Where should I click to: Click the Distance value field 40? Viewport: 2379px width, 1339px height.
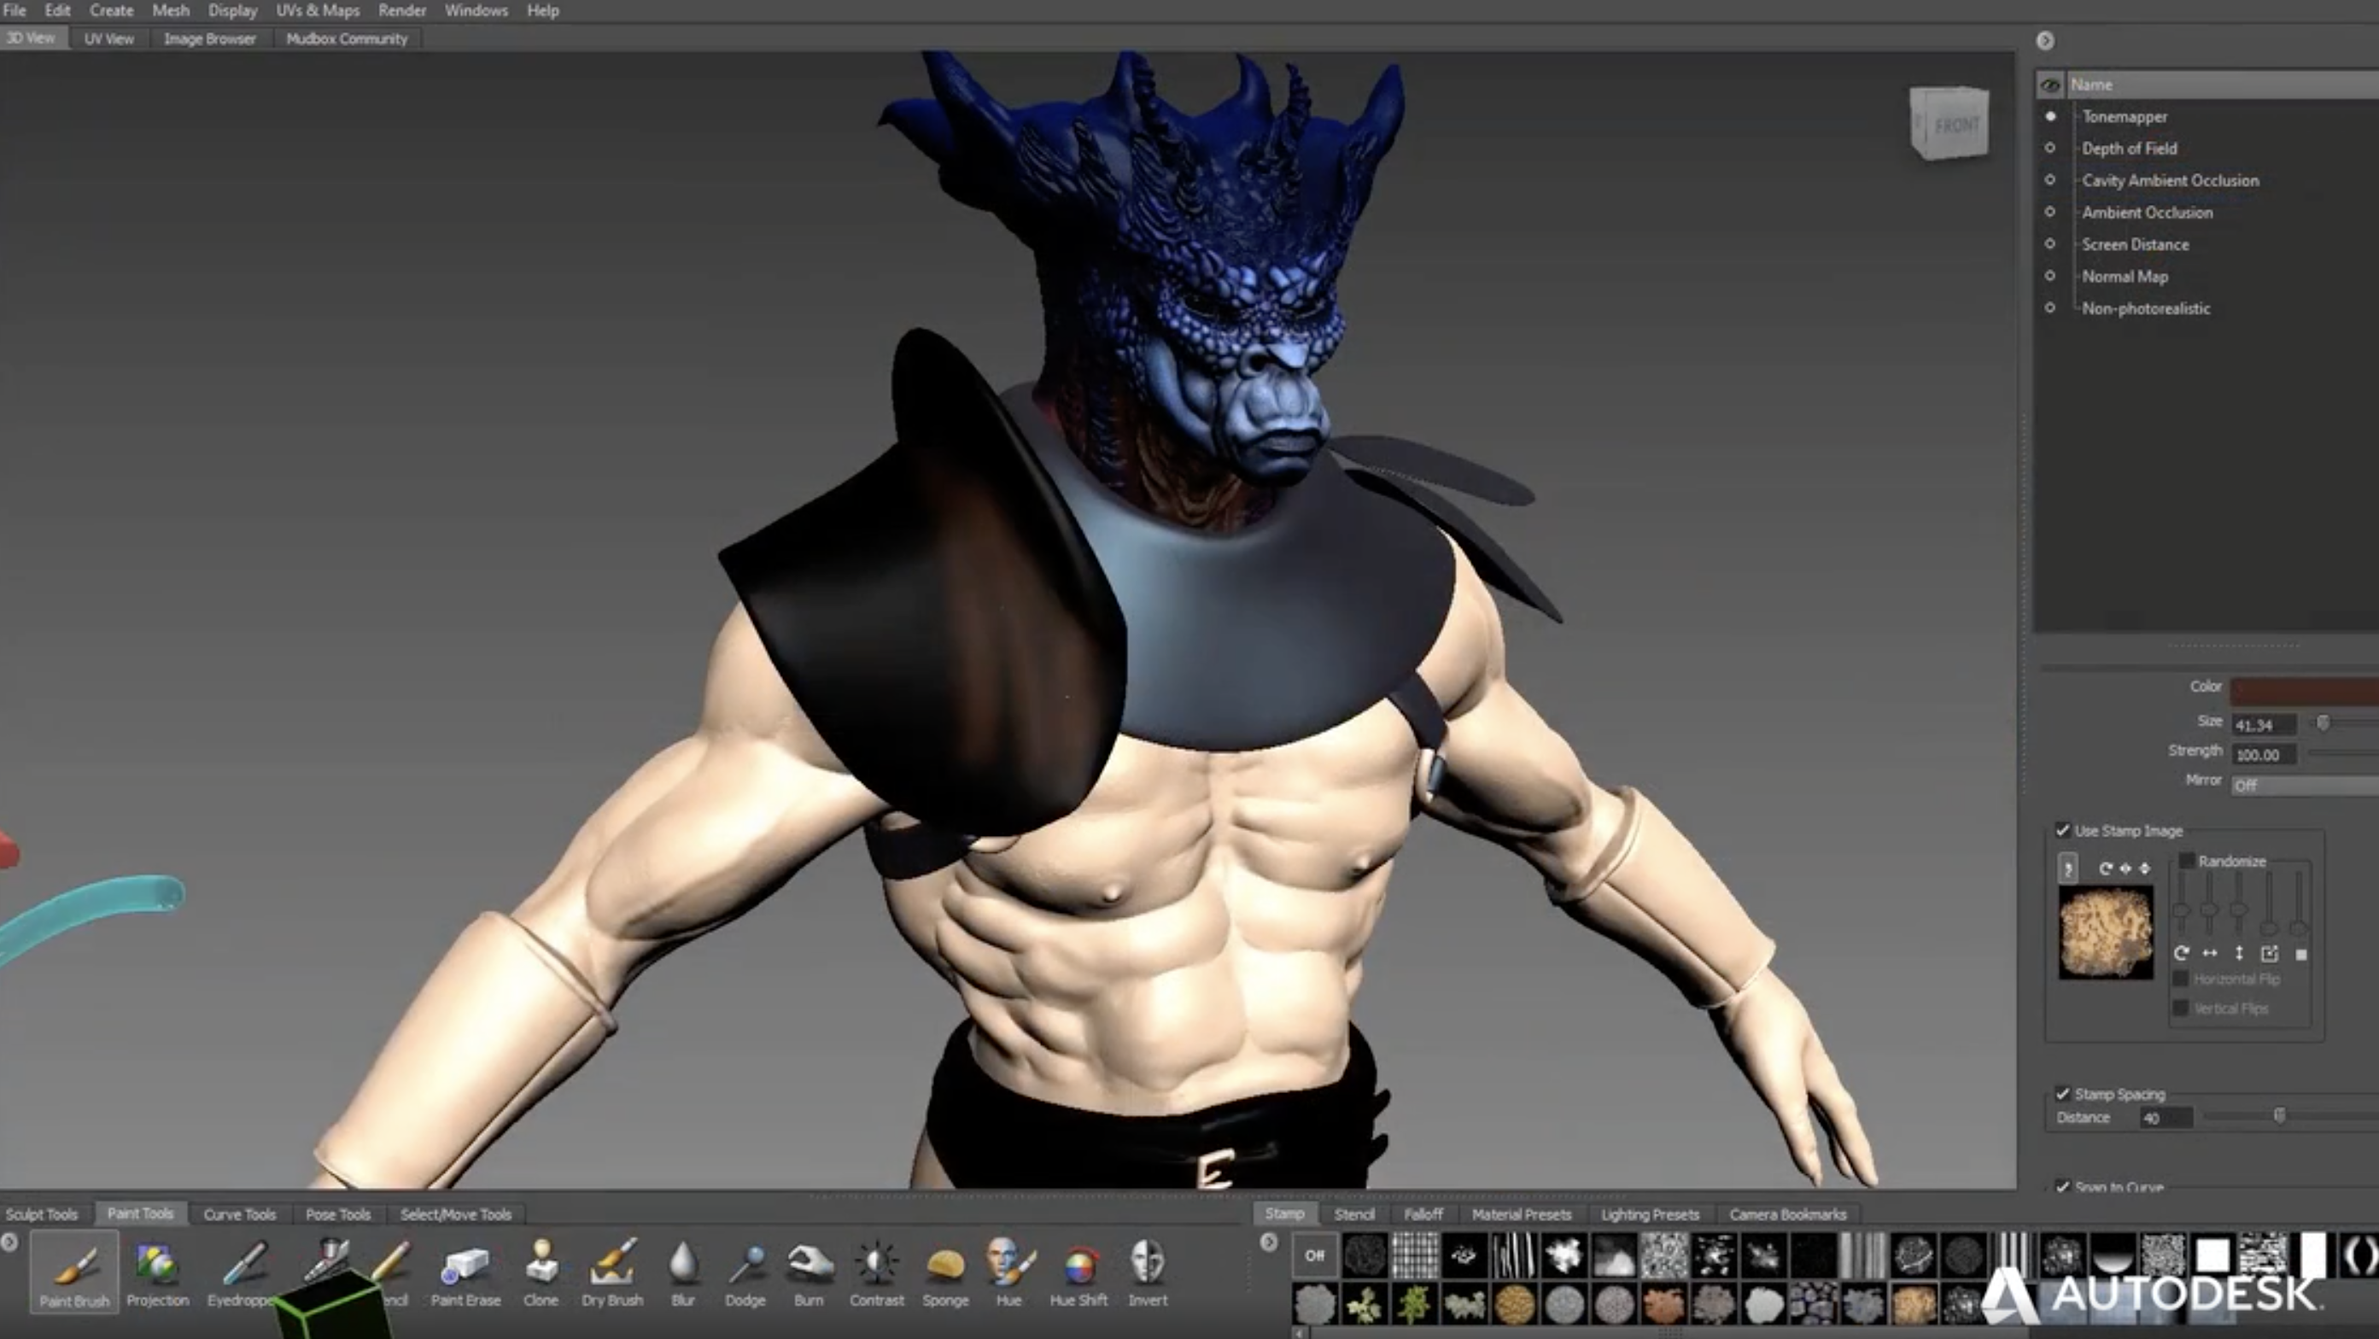click(2166, 1117)
